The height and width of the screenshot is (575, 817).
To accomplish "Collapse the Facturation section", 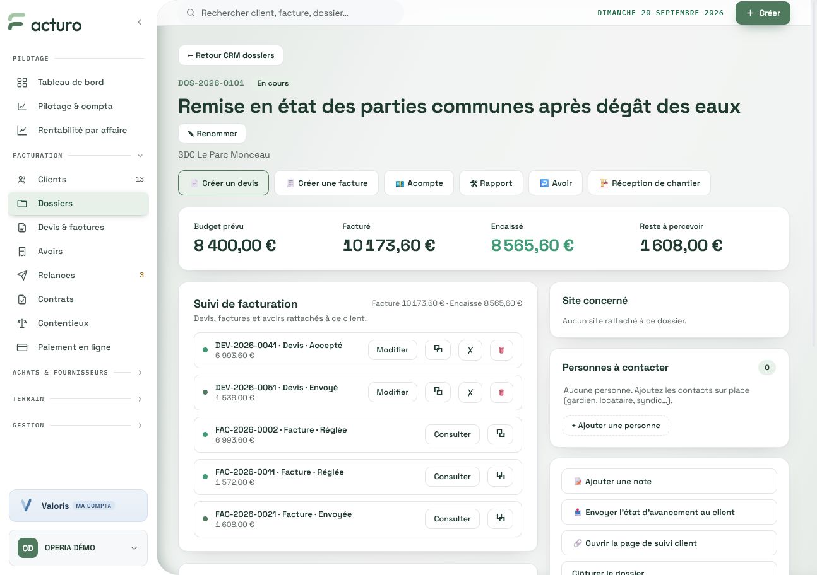I will [140, 156].
